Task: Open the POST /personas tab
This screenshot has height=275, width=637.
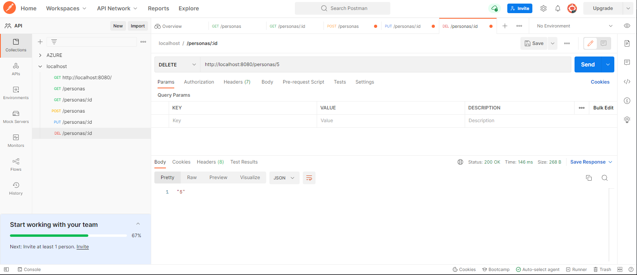Action: 352,26
